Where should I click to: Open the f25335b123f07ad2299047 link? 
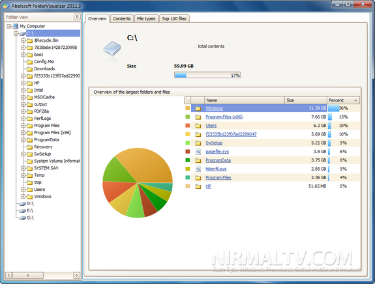[x=231, y=134]
